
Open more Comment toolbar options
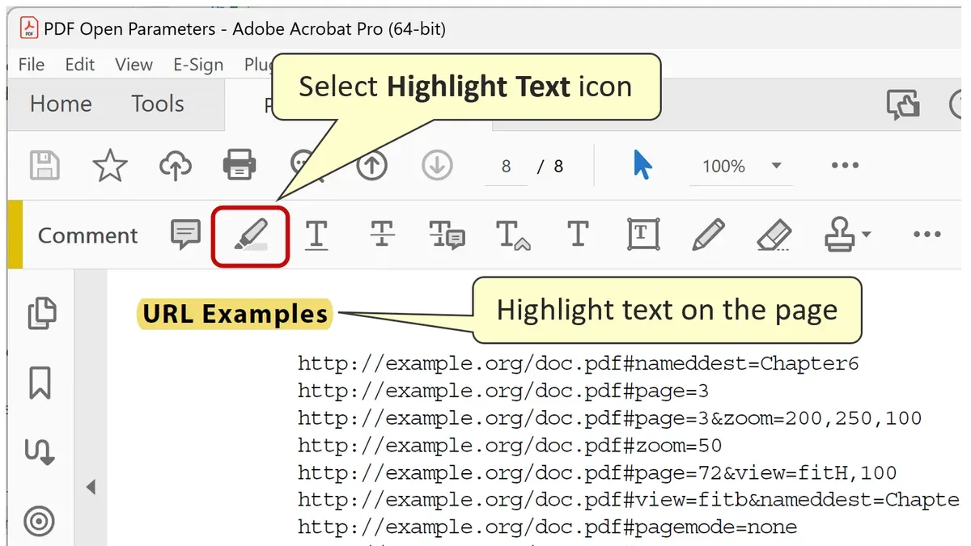[x=927, y=235]
